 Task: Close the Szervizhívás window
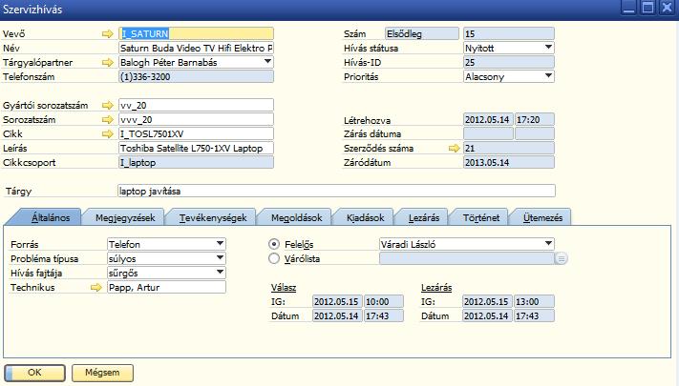667,8
